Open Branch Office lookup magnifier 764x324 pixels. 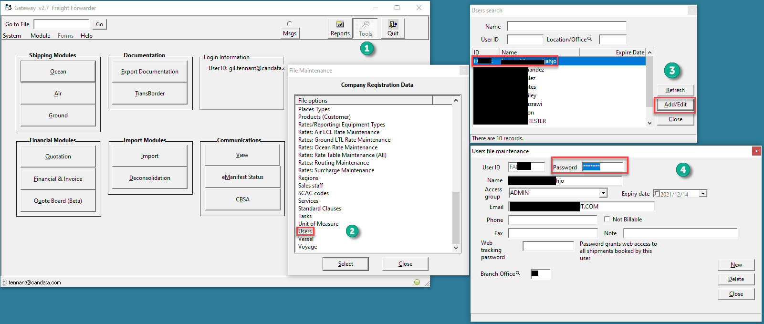(518, 273)
